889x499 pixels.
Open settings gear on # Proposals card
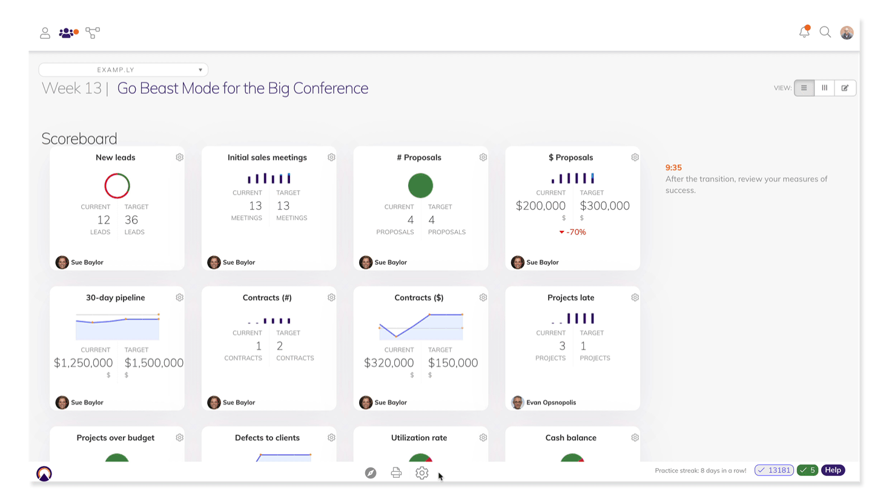[483, 157]
